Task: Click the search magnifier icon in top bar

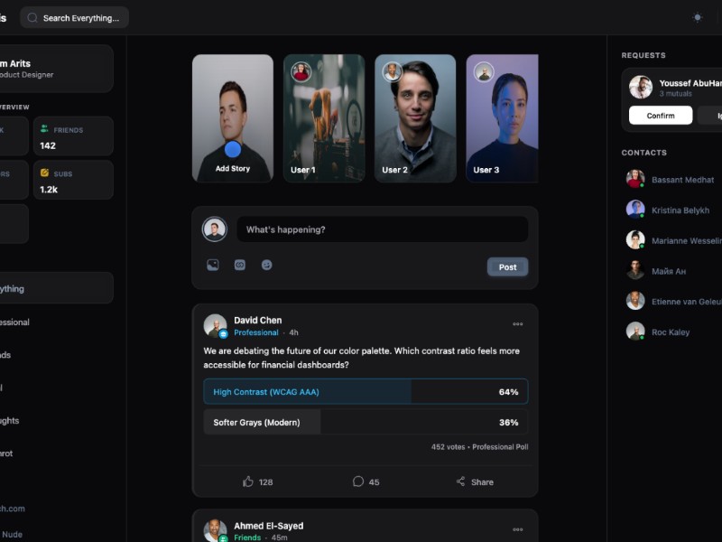Action: coord(33,18)
